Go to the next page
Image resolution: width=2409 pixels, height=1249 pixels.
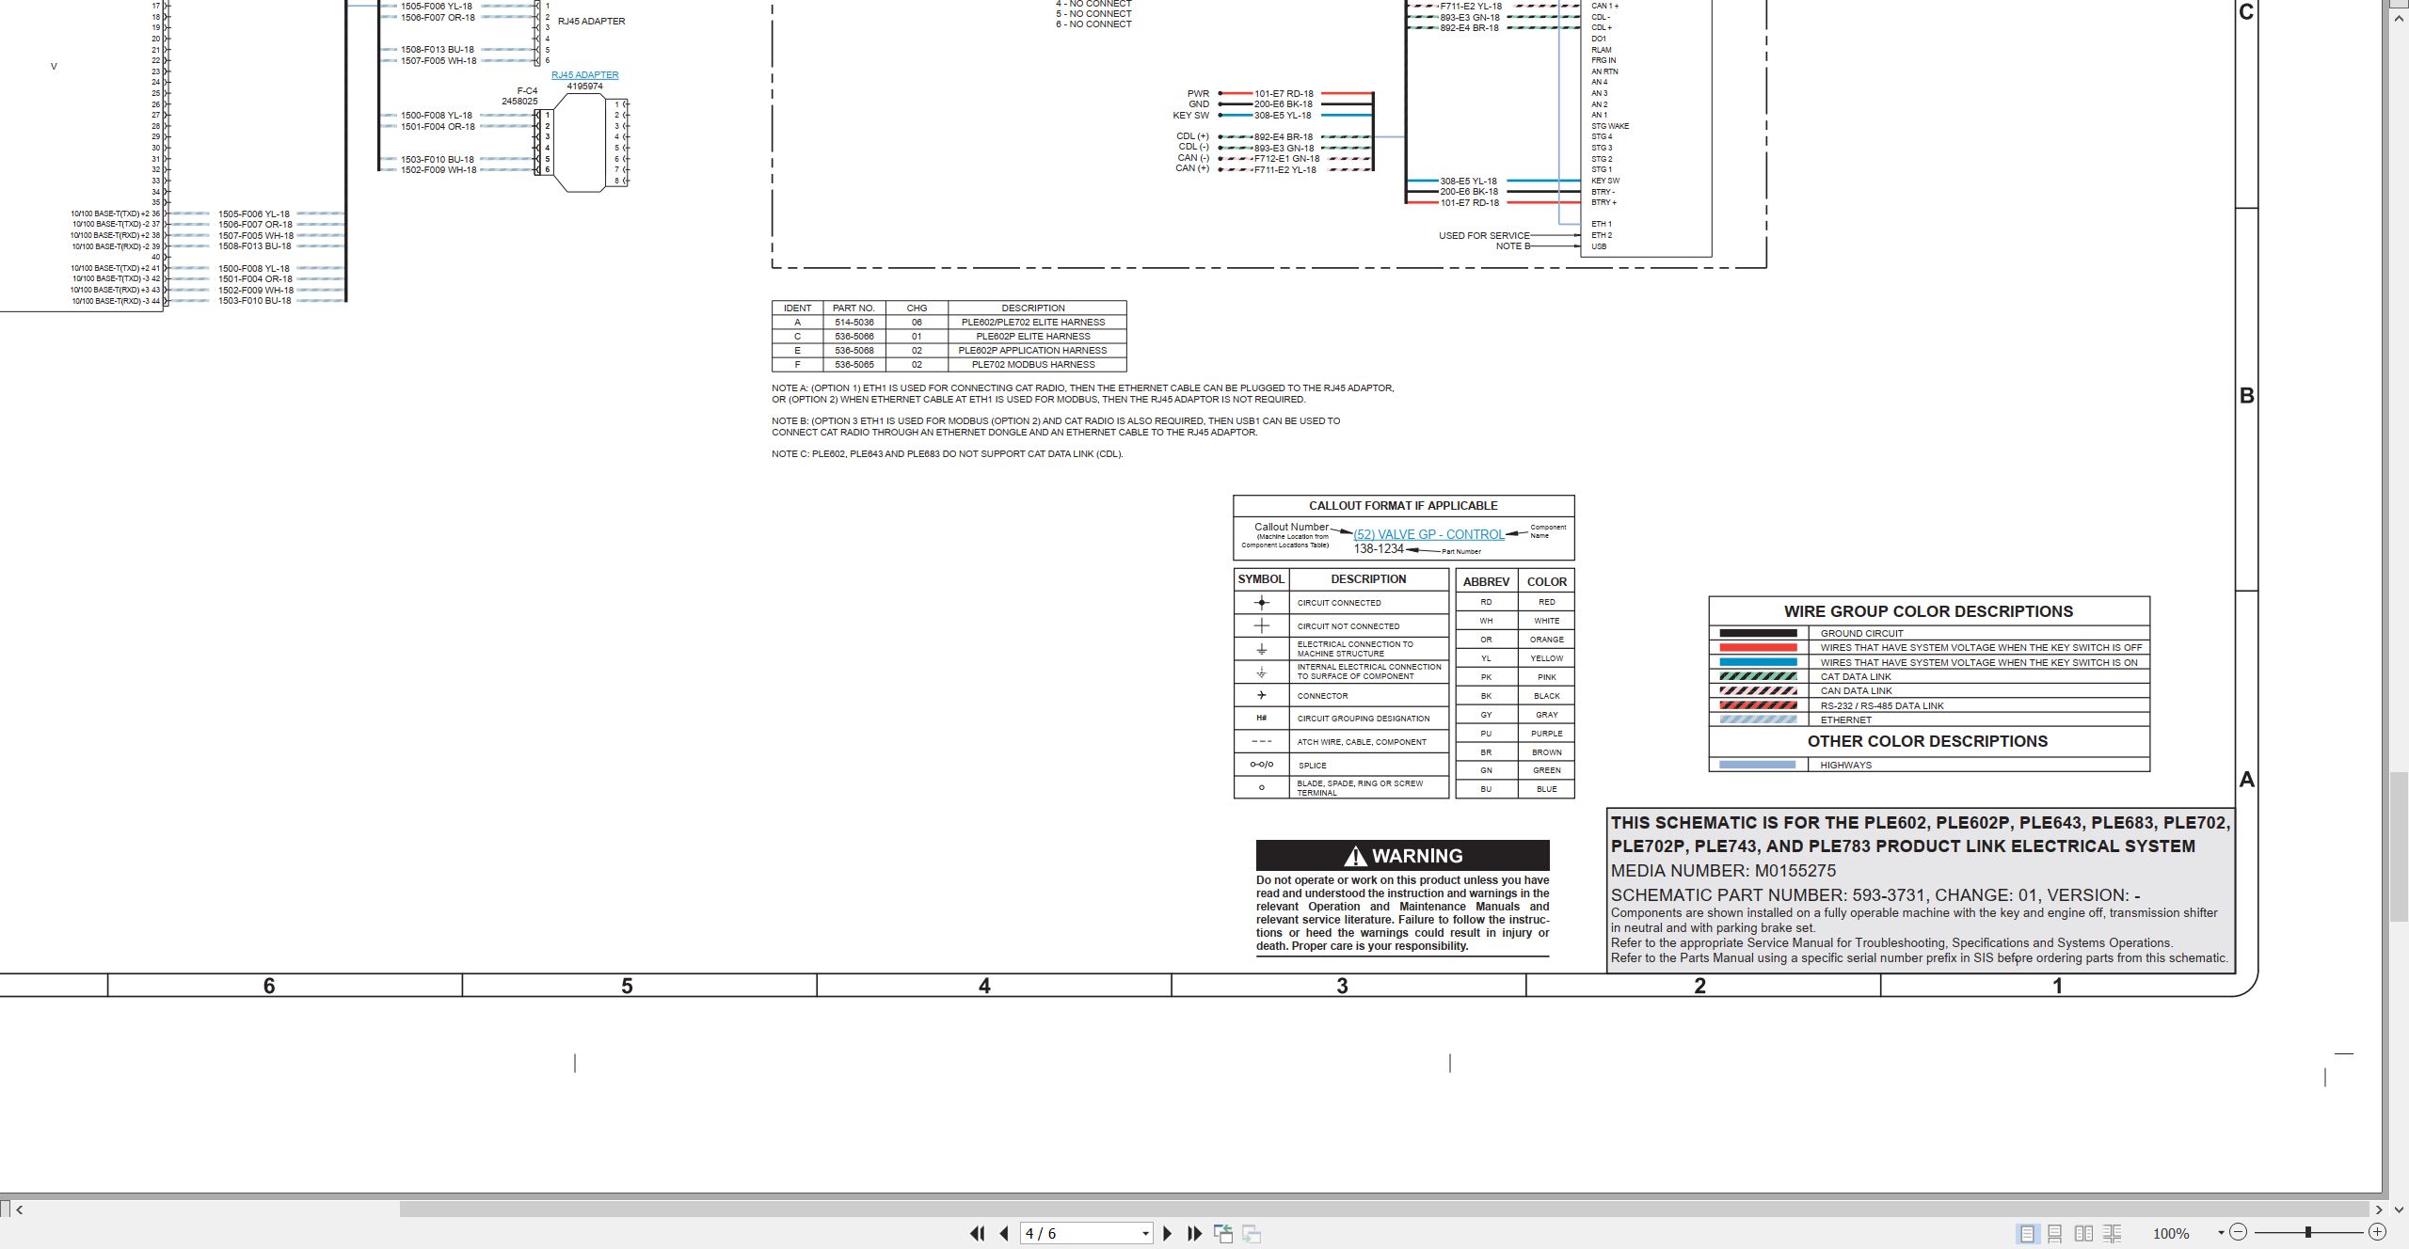click(x=1168, y=1233)
